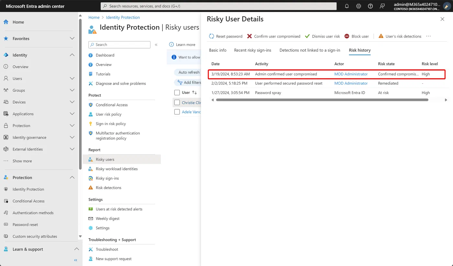The width and height of the screenshot is (453, 266).
Task: Click the Reset password icon
Action: 212,36
